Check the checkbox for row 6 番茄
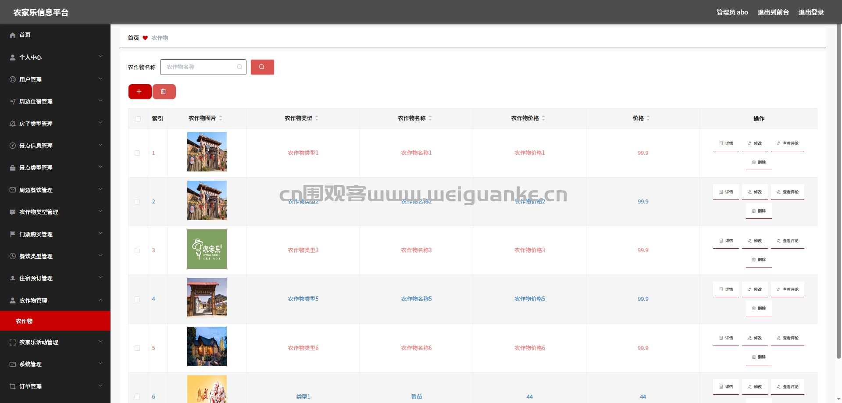This screenshot has height=403, width=842. pos(137,396)
